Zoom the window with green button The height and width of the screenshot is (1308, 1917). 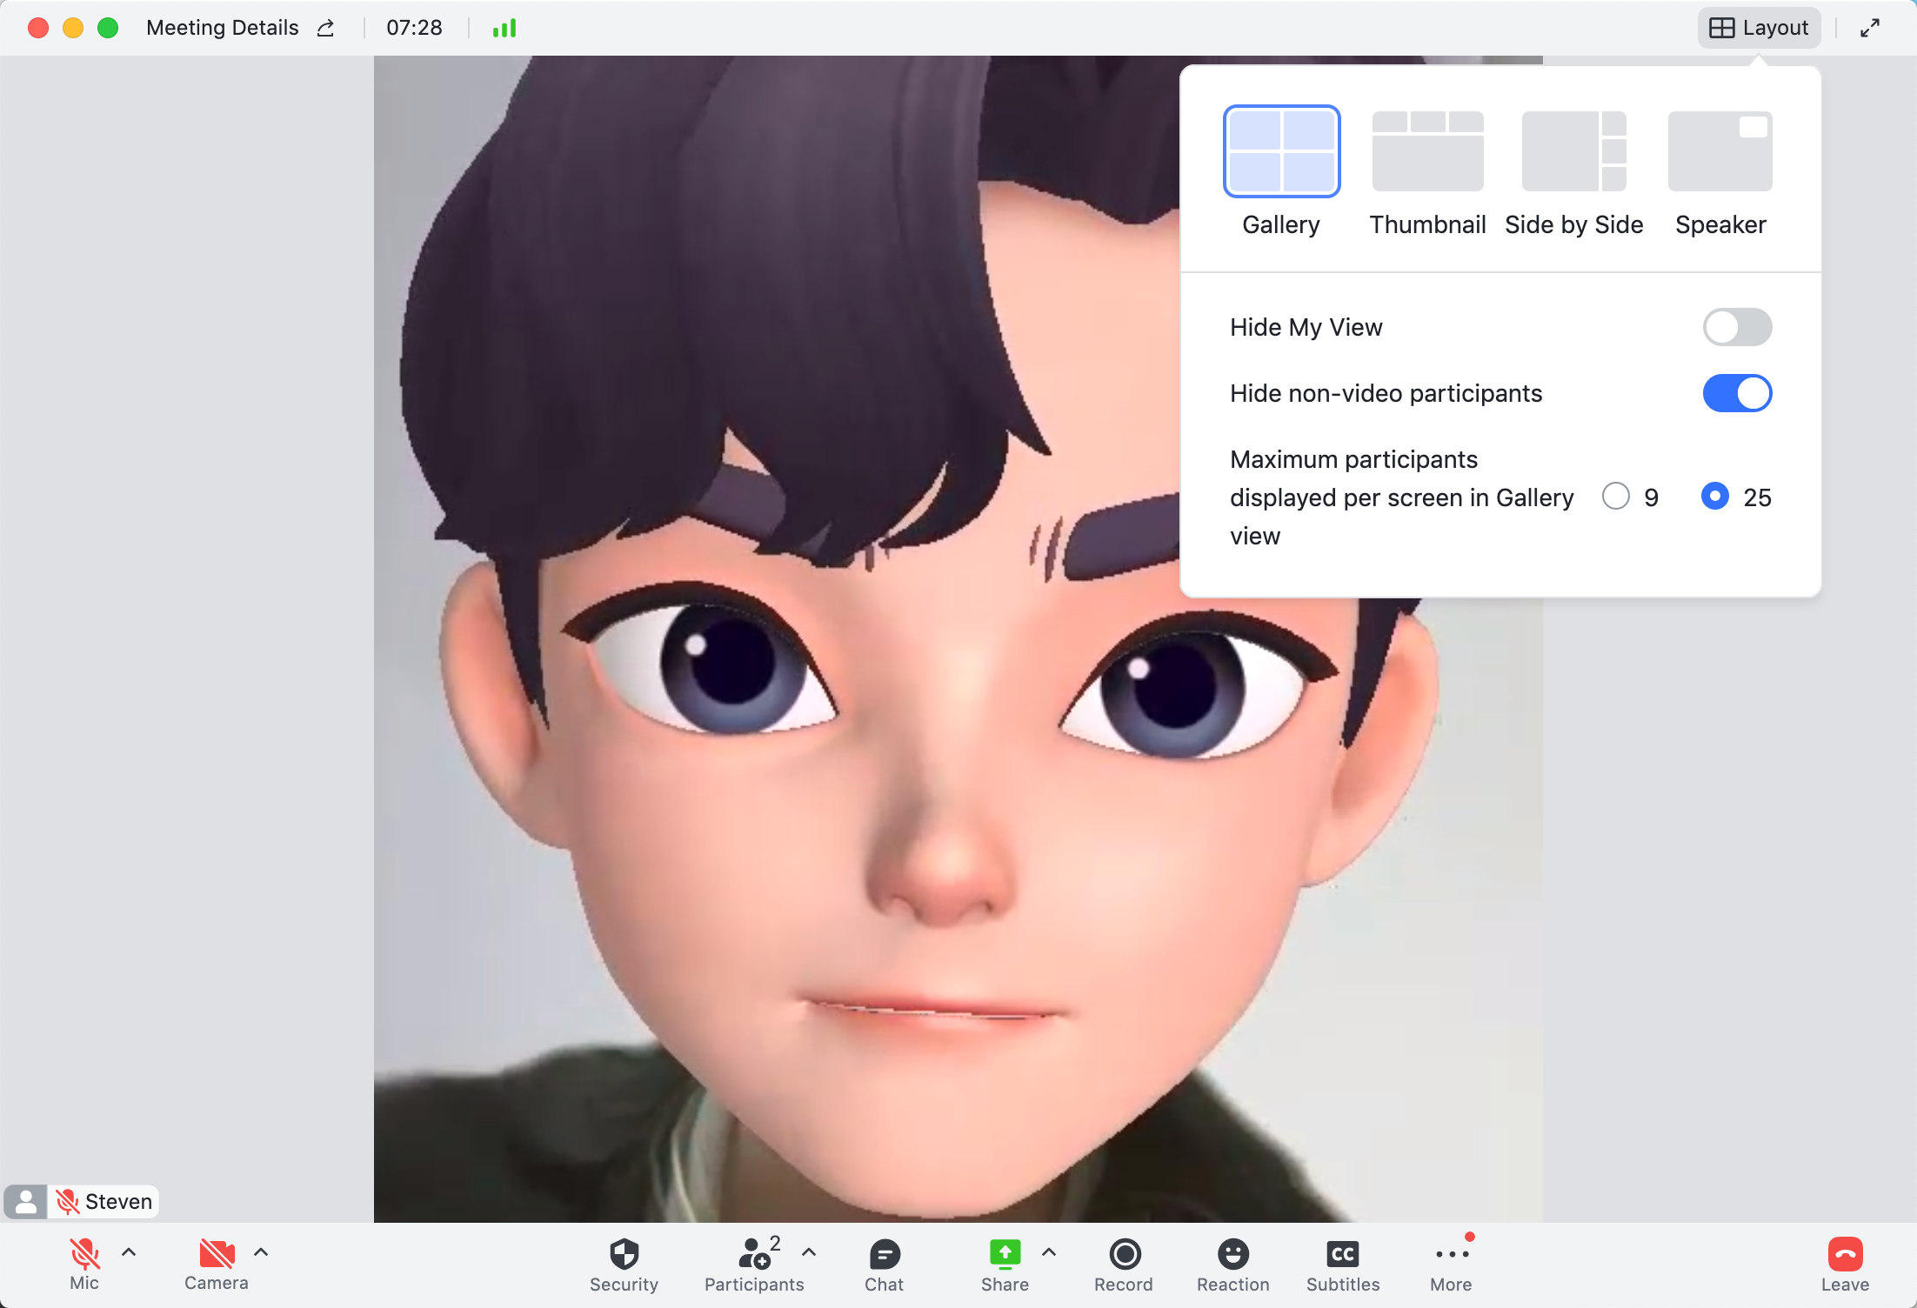[108, 28]
